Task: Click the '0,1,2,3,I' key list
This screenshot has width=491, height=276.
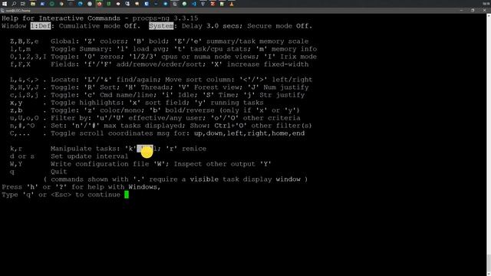Action: coord(28,57)
